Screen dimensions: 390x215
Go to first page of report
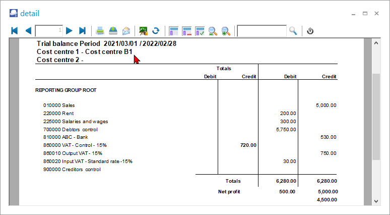click(x=15, y=31)
